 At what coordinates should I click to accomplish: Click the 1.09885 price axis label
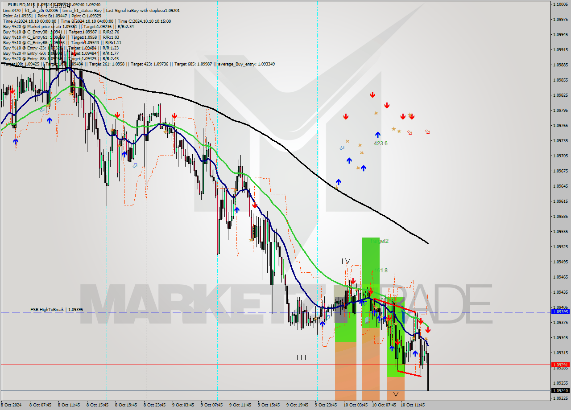[x=561, y=65]
